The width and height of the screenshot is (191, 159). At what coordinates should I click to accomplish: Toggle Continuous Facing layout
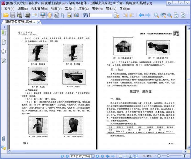pos(136,156)
